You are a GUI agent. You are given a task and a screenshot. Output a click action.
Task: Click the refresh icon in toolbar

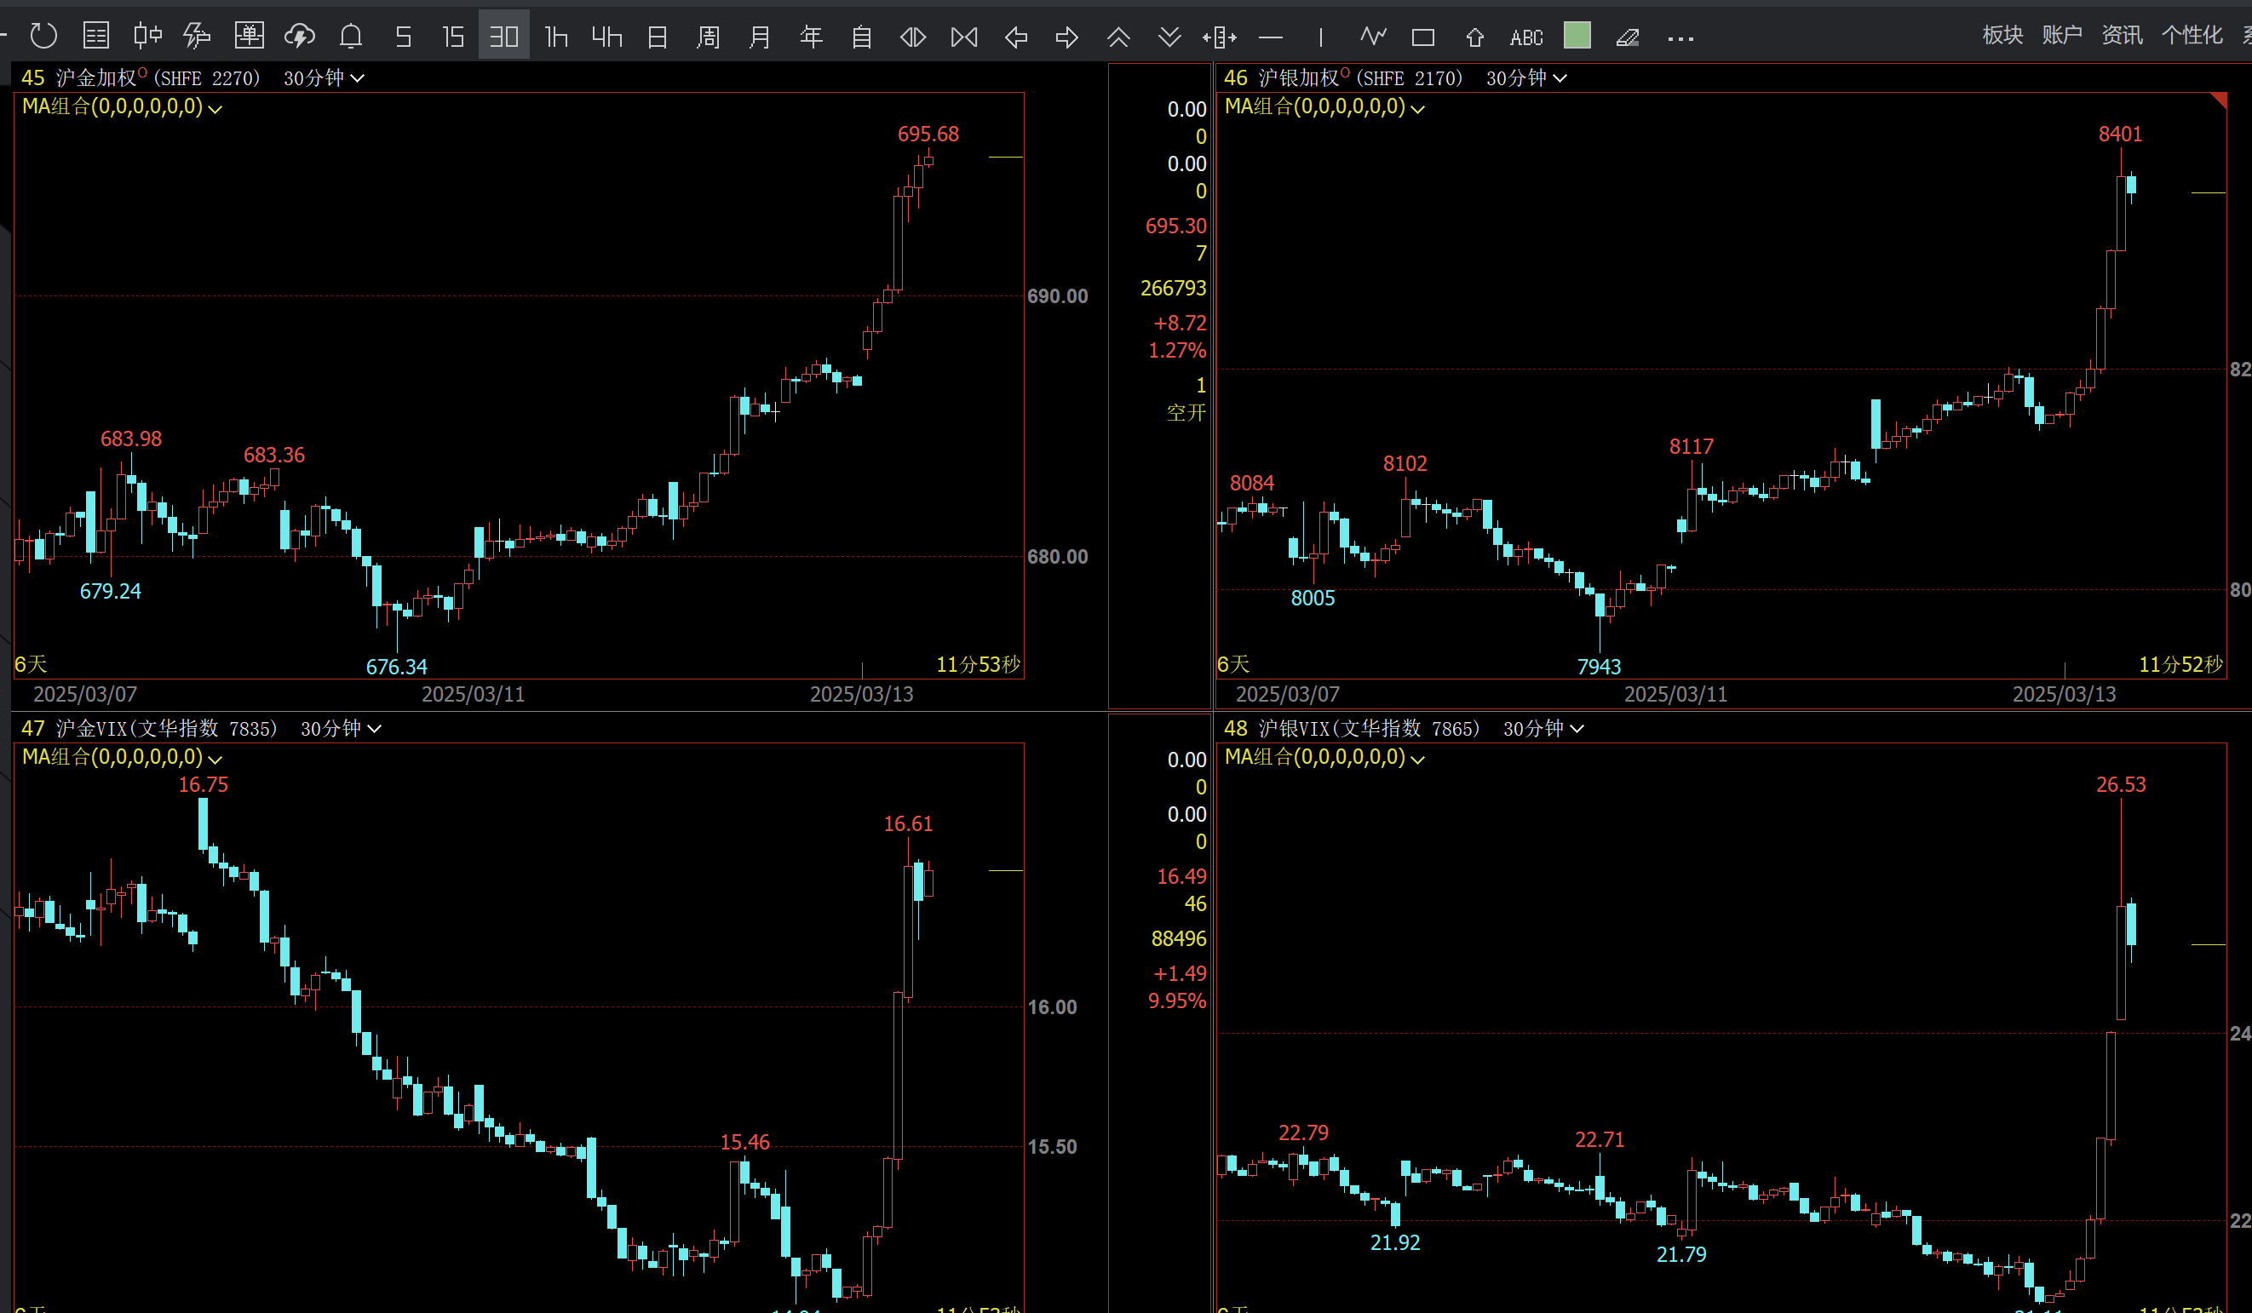click(43, 37)
